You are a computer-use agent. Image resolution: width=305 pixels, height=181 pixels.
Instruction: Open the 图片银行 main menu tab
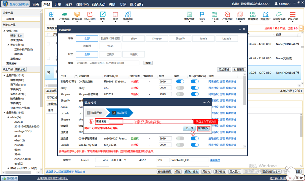click(137, 4)
